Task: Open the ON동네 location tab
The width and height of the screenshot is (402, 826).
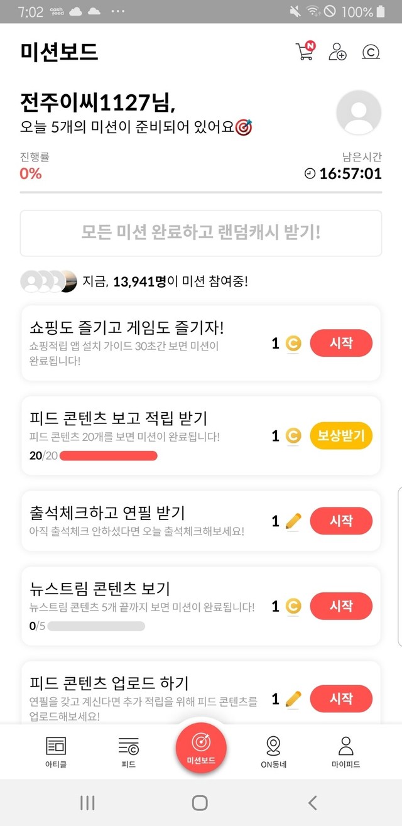Action: (273, 751)
